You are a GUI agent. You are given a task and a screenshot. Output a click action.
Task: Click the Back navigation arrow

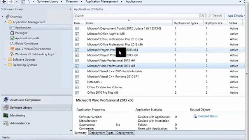pos(4,2)
